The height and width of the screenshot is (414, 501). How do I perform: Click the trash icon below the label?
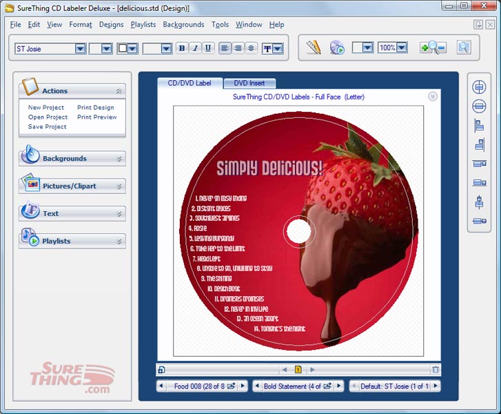click(435, 370)
